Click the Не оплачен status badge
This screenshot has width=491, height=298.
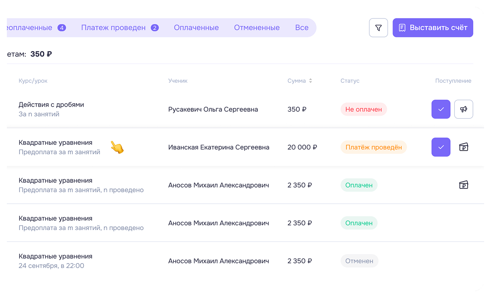coord(363,109)
